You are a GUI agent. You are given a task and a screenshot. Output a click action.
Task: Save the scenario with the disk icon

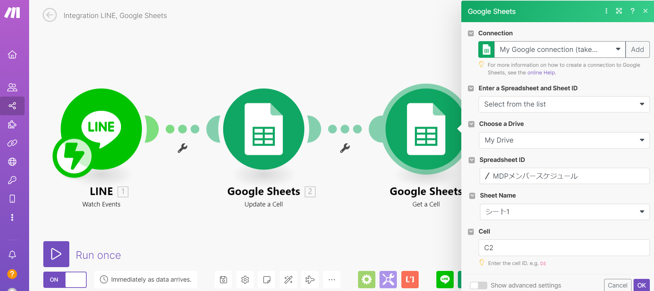(223, 280)
